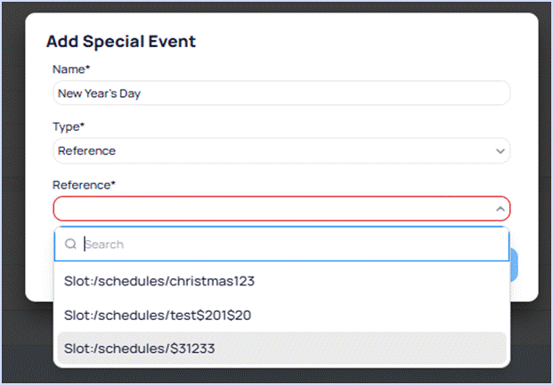The image size is (553, 385).
Task: Focus the Search box in the dropdown
Action: [x=294, y=245]
